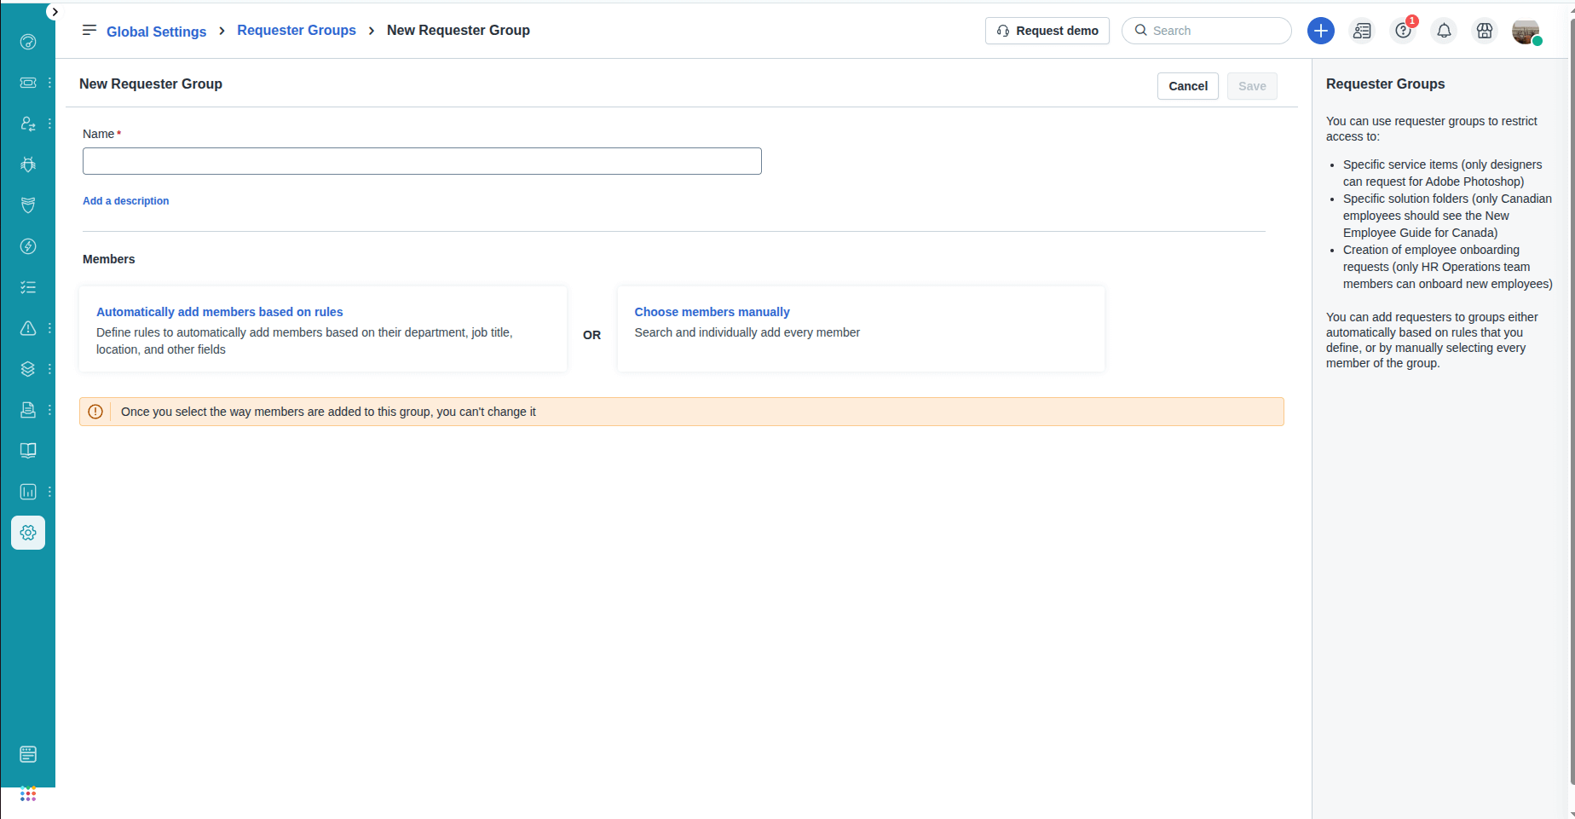
Task: Open the Freshworks Marketplace store icon
Action: tap(1485, 31)
